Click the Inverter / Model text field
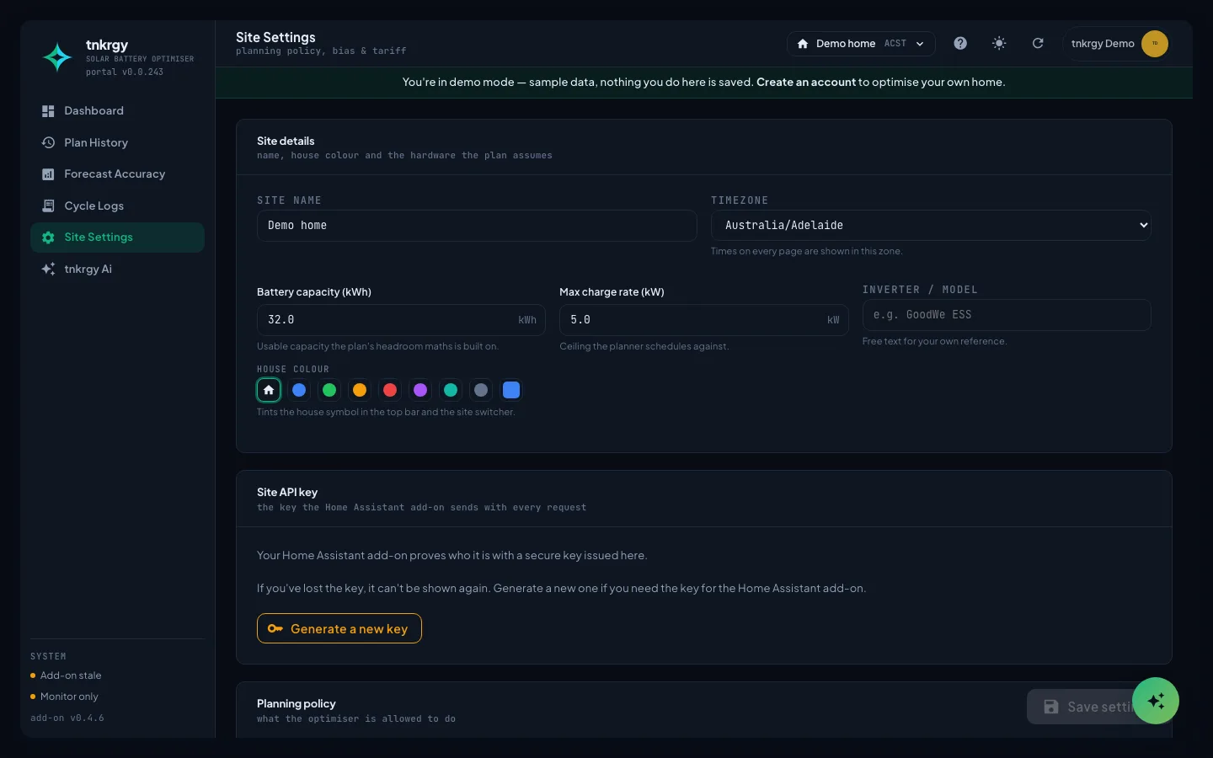The height and width of the screenshot is (758, 1213). (x=1007, y=315)
